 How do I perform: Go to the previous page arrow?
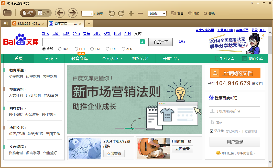point(60,13)
